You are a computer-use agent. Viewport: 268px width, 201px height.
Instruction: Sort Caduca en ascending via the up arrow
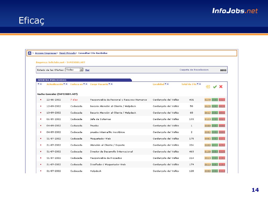click(86, 84)
